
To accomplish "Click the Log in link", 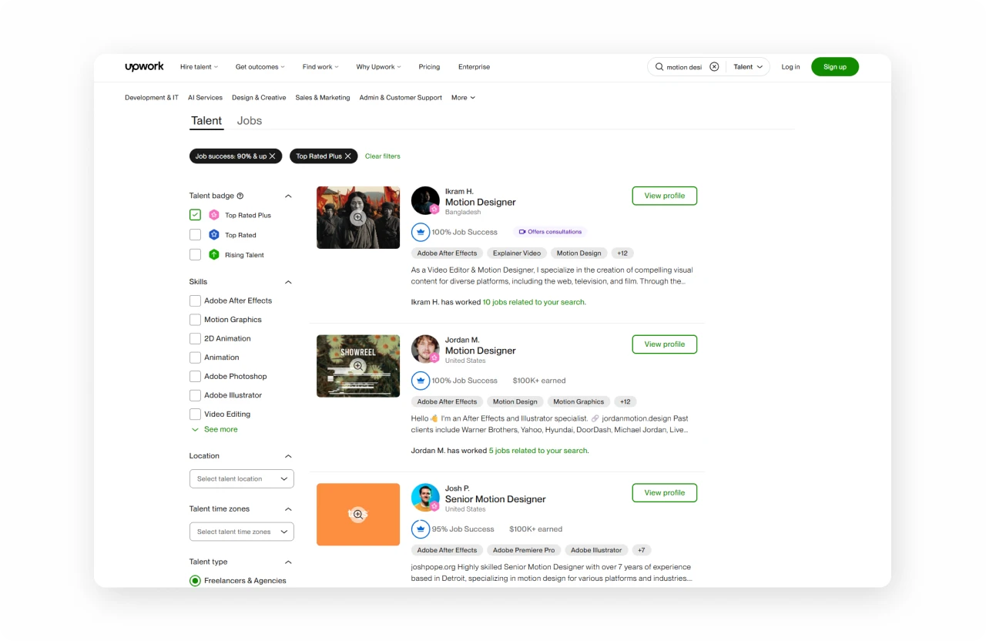I will pos(790,67).
